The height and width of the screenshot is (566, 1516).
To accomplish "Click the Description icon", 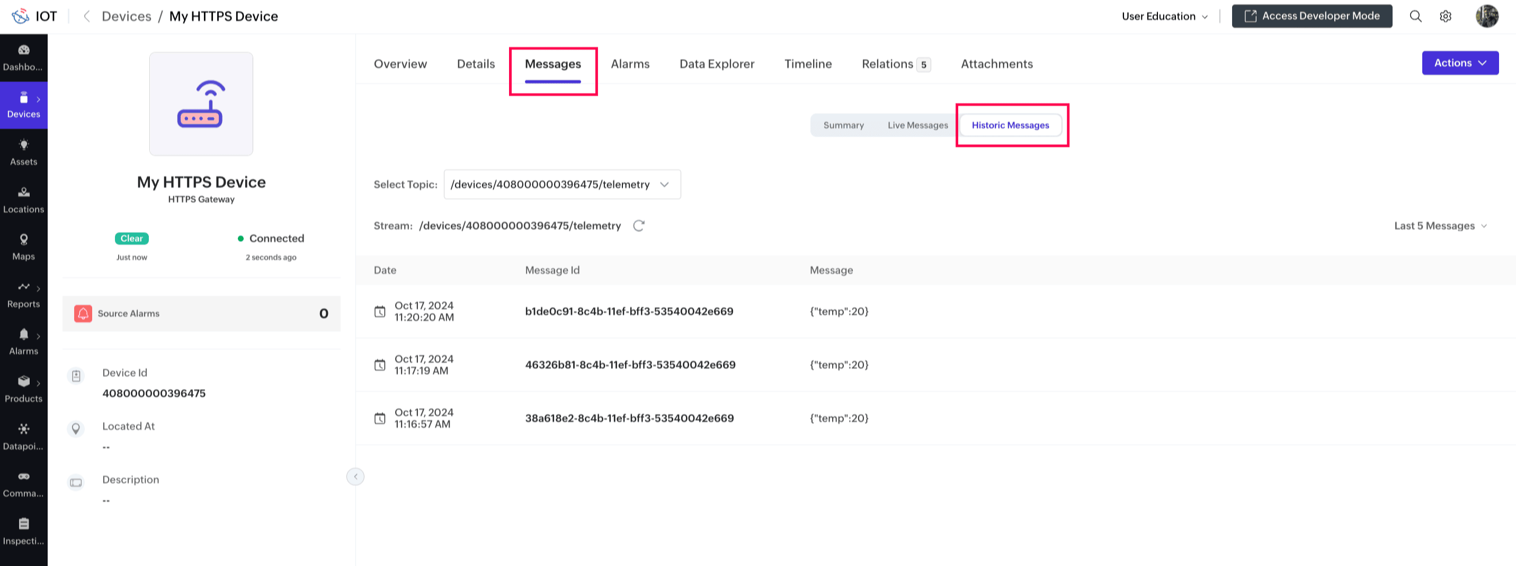I will coord(76,482).
